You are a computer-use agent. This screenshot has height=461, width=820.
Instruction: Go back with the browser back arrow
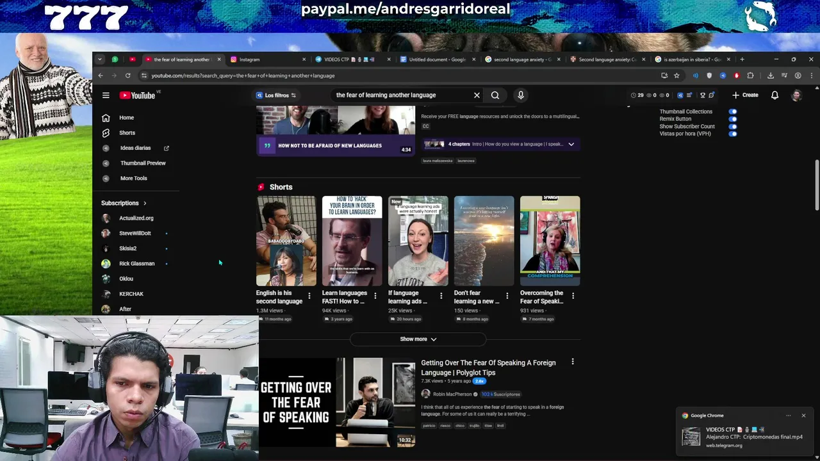(101, 76)
